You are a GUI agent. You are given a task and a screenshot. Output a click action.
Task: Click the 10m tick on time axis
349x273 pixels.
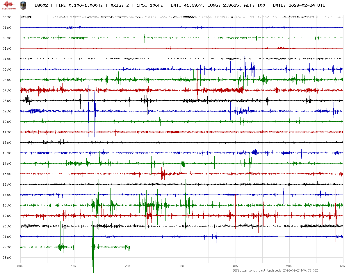(74, 266)
